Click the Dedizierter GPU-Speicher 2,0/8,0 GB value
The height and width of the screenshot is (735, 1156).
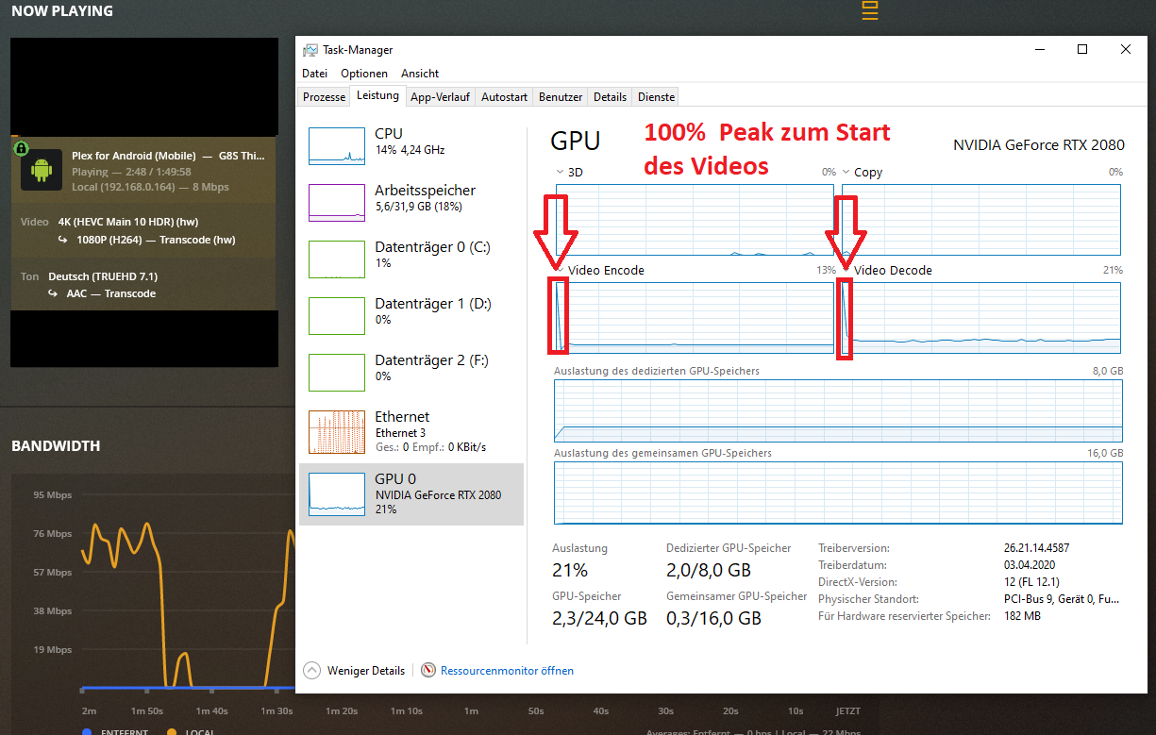(709, 570)
